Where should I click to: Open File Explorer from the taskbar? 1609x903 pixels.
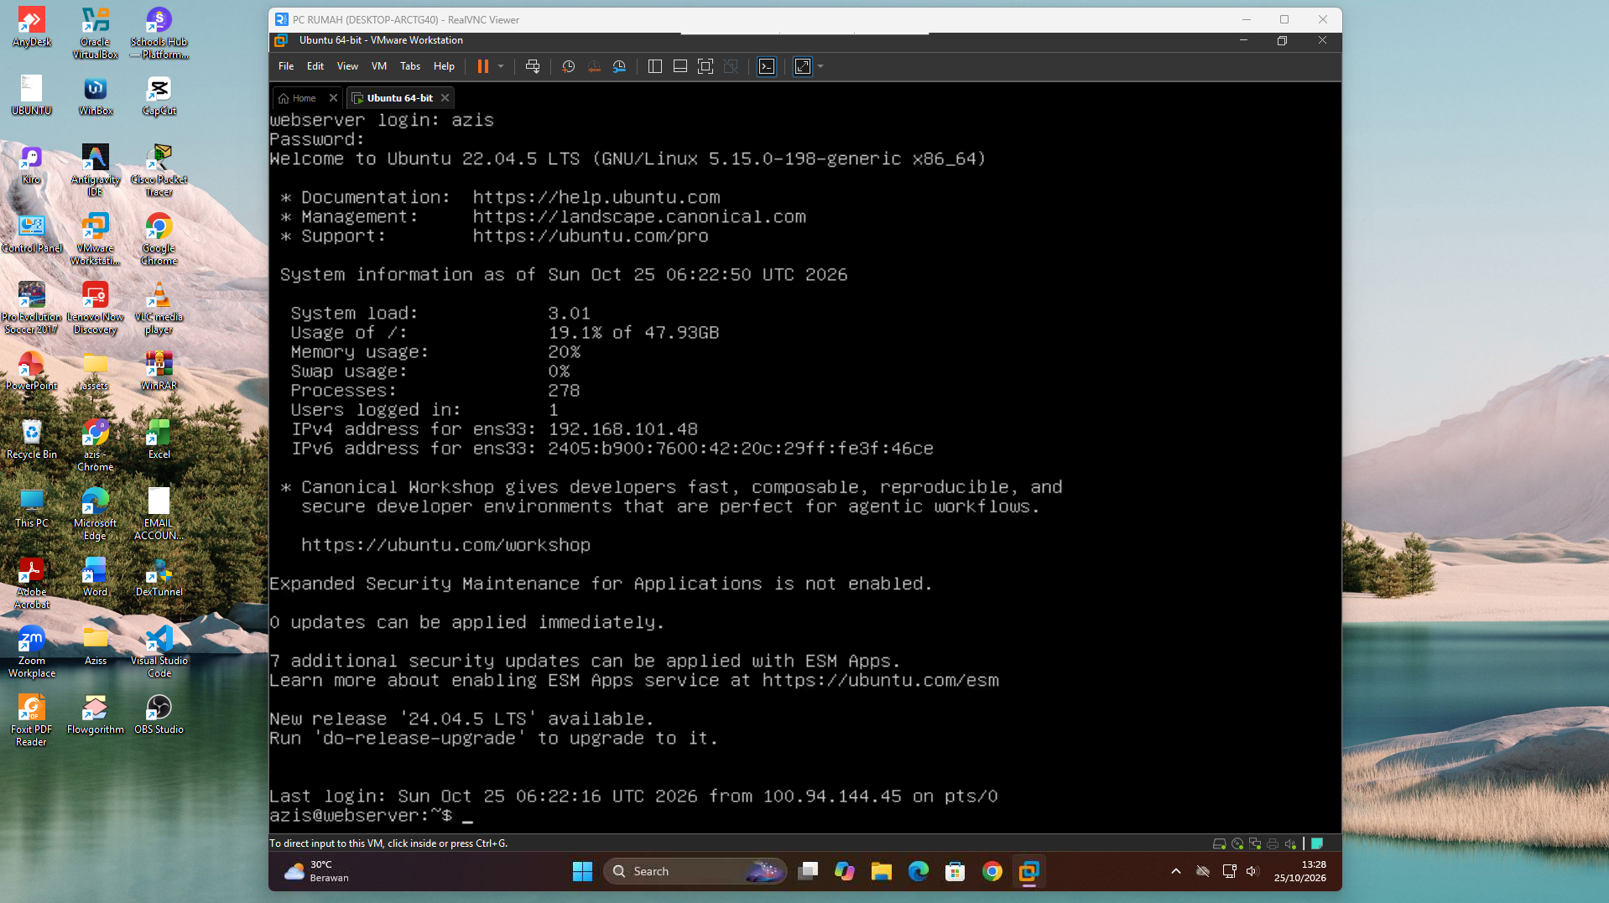(881, 872)
